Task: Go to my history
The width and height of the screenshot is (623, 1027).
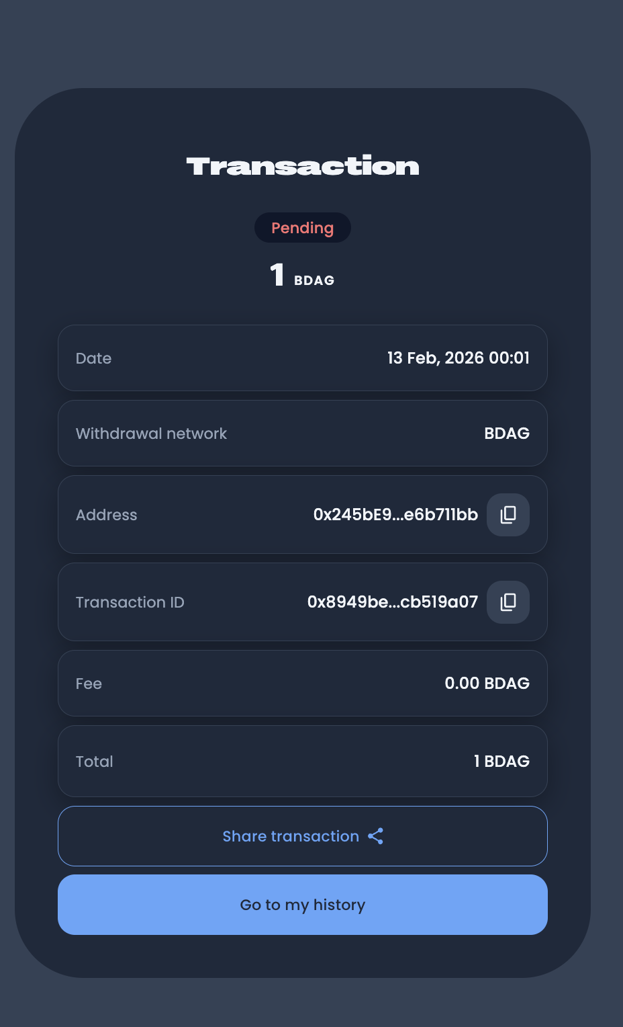Action: [x=303, y=905]
